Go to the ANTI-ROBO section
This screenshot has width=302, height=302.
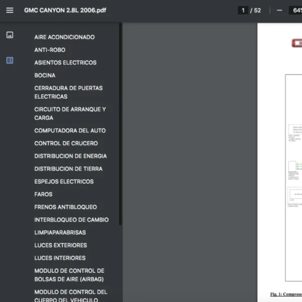(x=50, y=50)
